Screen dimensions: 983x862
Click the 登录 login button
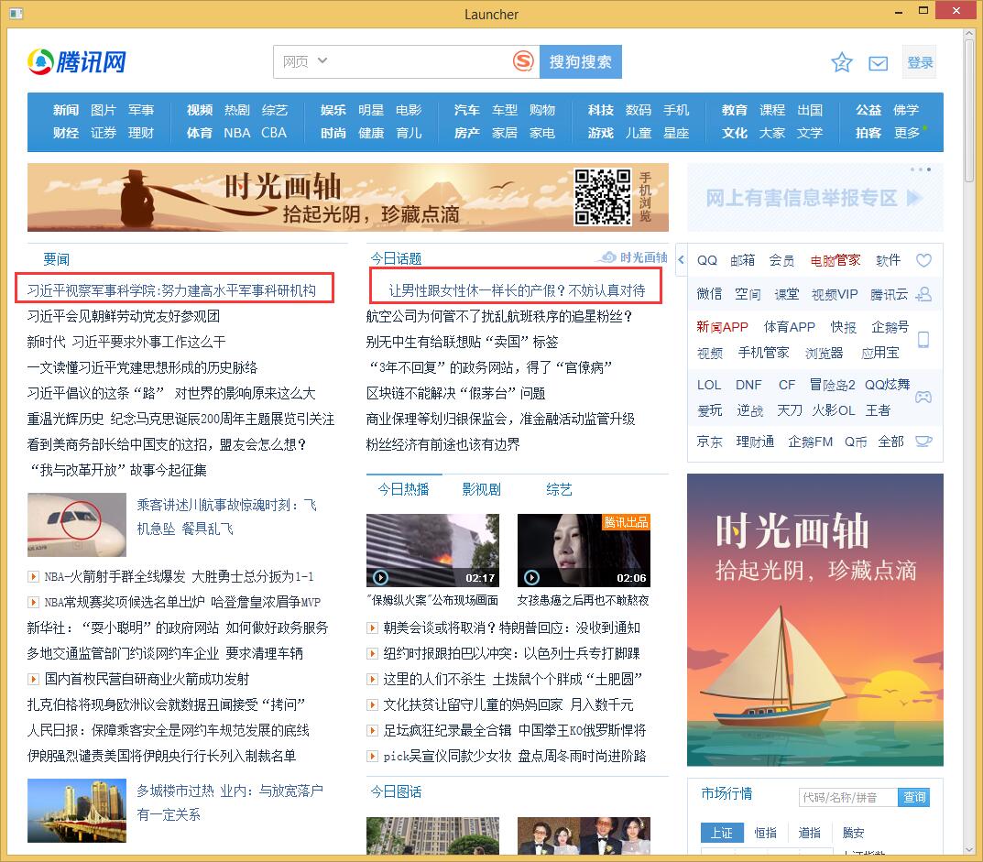[x=920, y=62]
